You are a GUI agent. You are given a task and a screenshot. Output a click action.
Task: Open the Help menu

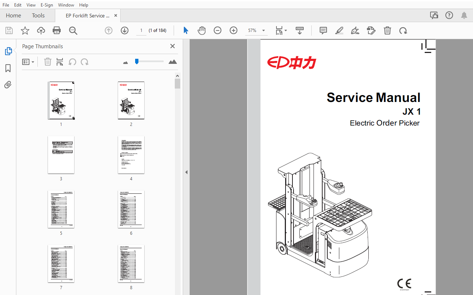click(x=84, y=5)
